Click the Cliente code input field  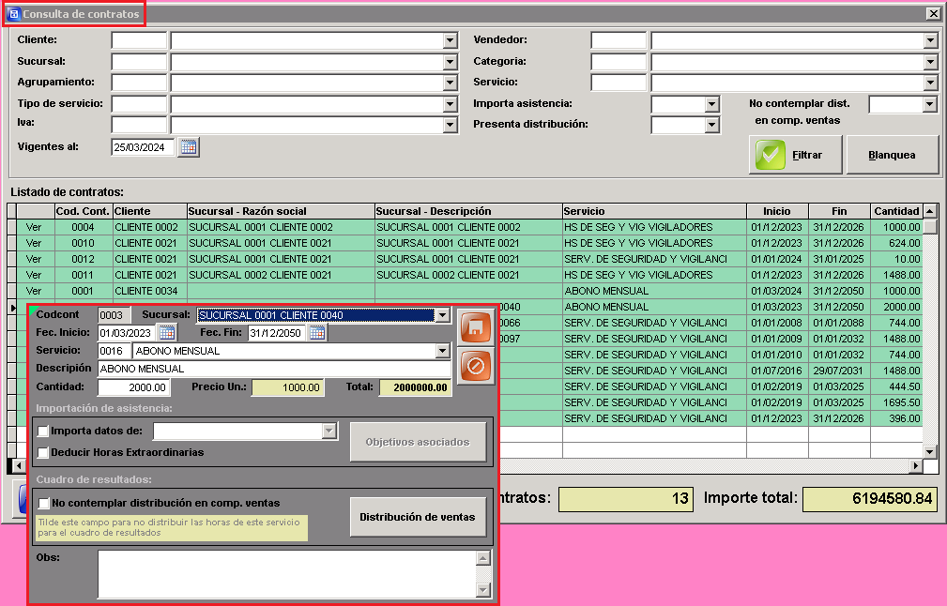[139, 40]
